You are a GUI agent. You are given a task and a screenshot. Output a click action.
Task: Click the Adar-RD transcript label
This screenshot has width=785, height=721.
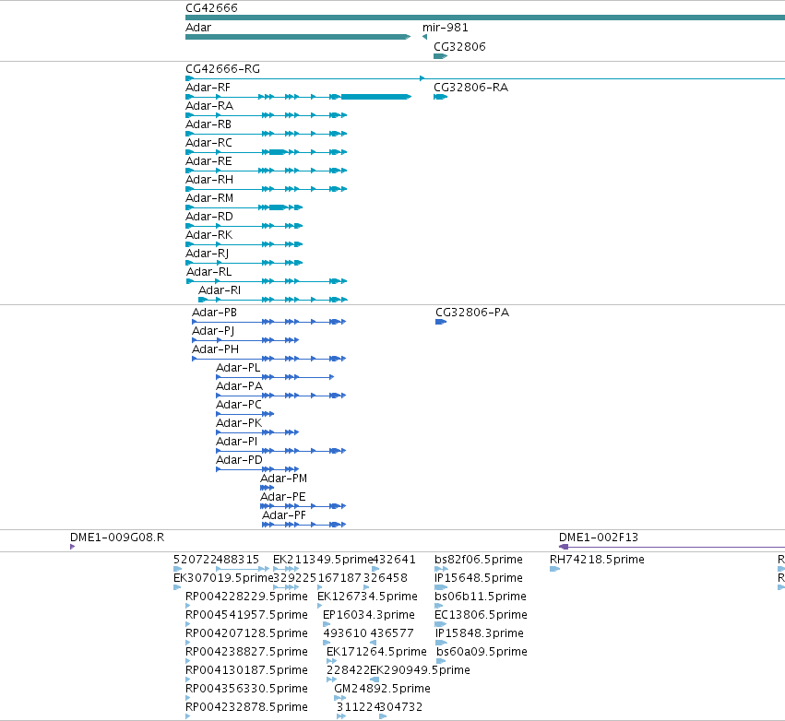[209, 217]
